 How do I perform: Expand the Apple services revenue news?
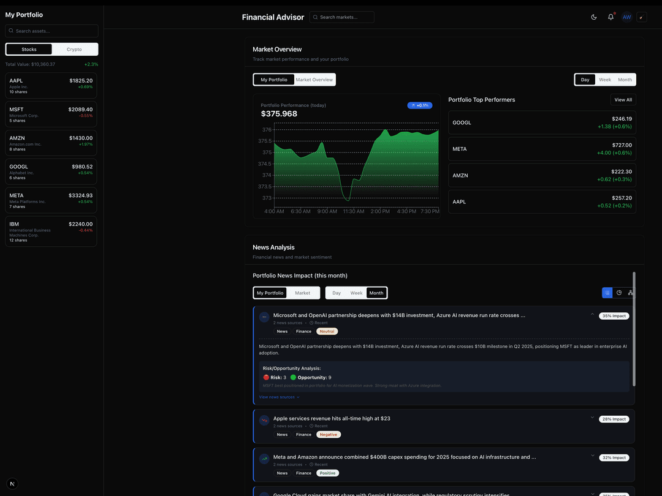pyautogui.click(x=592, y=418)
